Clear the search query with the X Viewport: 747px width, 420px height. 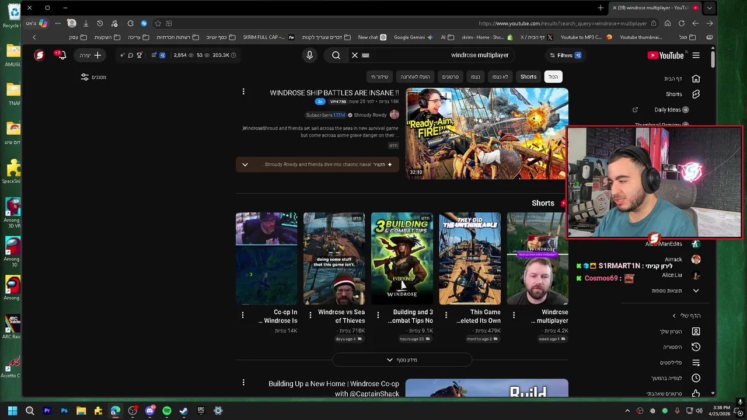tap(354, 55)
